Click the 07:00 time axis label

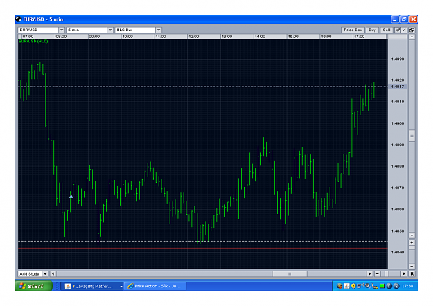click(x=28, y=37)
